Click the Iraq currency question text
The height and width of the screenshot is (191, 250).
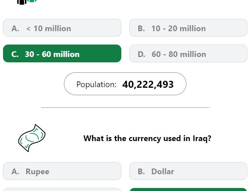147,138
